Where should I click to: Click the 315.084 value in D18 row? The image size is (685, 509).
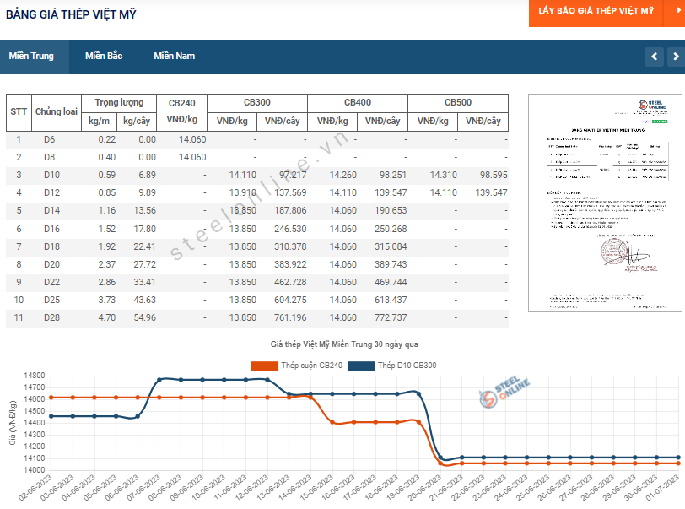[x=391, y=247]
